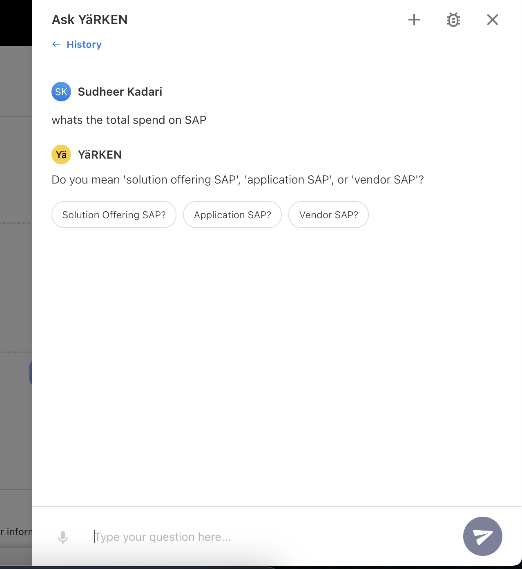Click the dimmed background left of the panel
Image resolution: width=522 pixels, height=569 pixels.
click(16, 286)
